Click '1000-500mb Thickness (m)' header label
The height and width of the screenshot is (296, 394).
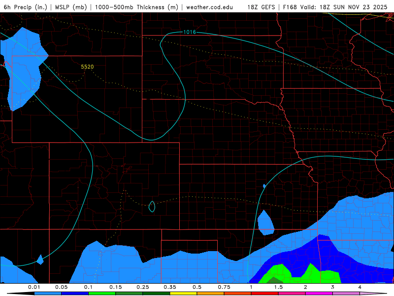(x=136, y=7)
